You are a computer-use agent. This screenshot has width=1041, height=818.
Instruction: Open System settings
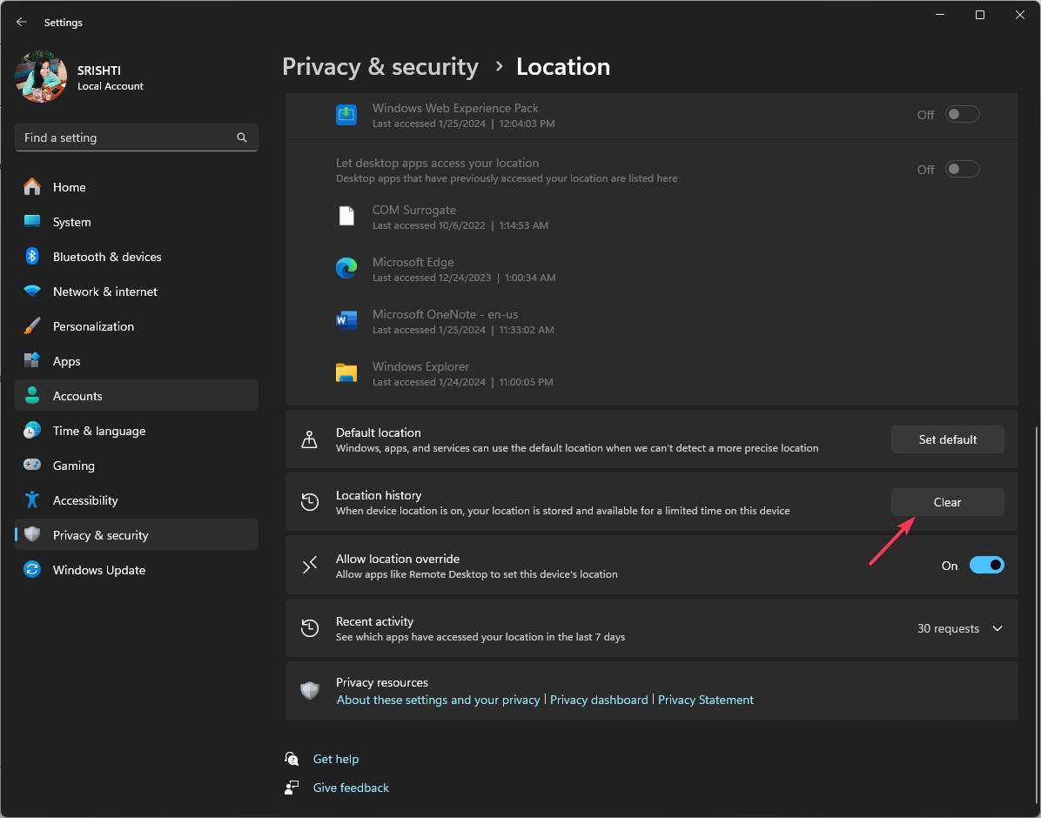pyautogui.click(x=136, y=222)
